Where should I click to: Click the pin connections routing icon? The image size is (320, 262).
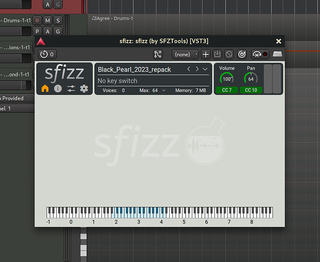point(158,54)
